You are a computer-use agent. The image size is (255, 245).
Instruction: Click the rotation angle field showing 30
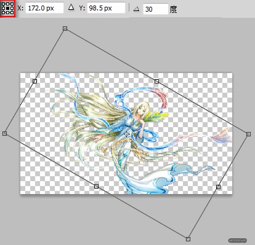(x=155, y=9)
